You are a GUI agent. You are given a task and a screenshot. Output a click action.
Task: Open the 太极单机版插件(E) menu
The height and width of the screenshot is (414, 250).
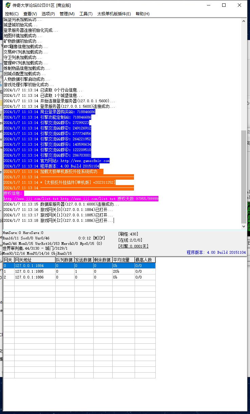pyautogui.click(x=114, y=14)
